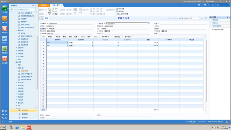231x130 pixels.
Task: Click the 拆分行 button above grid
Action: click(58, 37)
